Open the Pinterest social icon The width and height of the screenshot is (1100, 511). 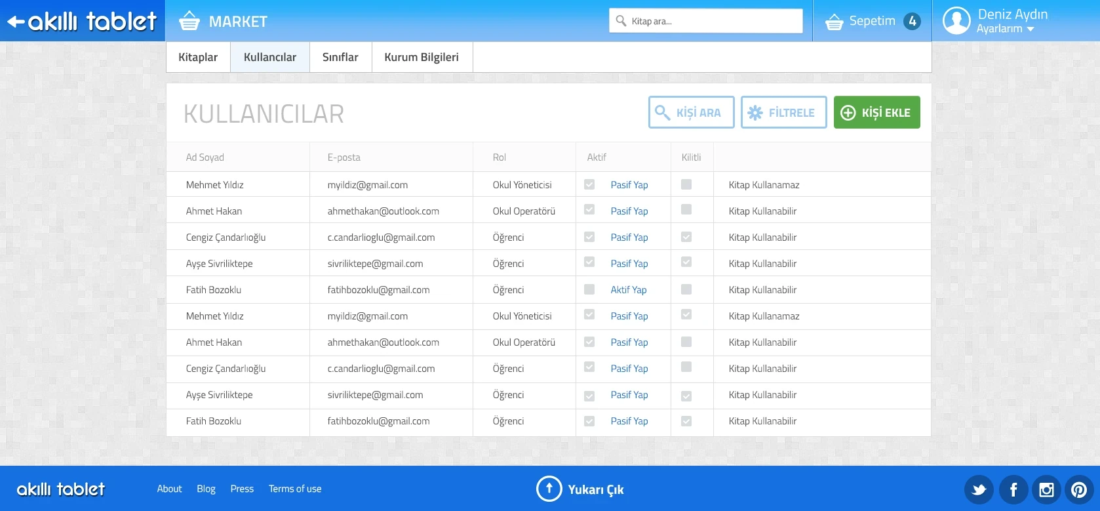coord(1079,489)
